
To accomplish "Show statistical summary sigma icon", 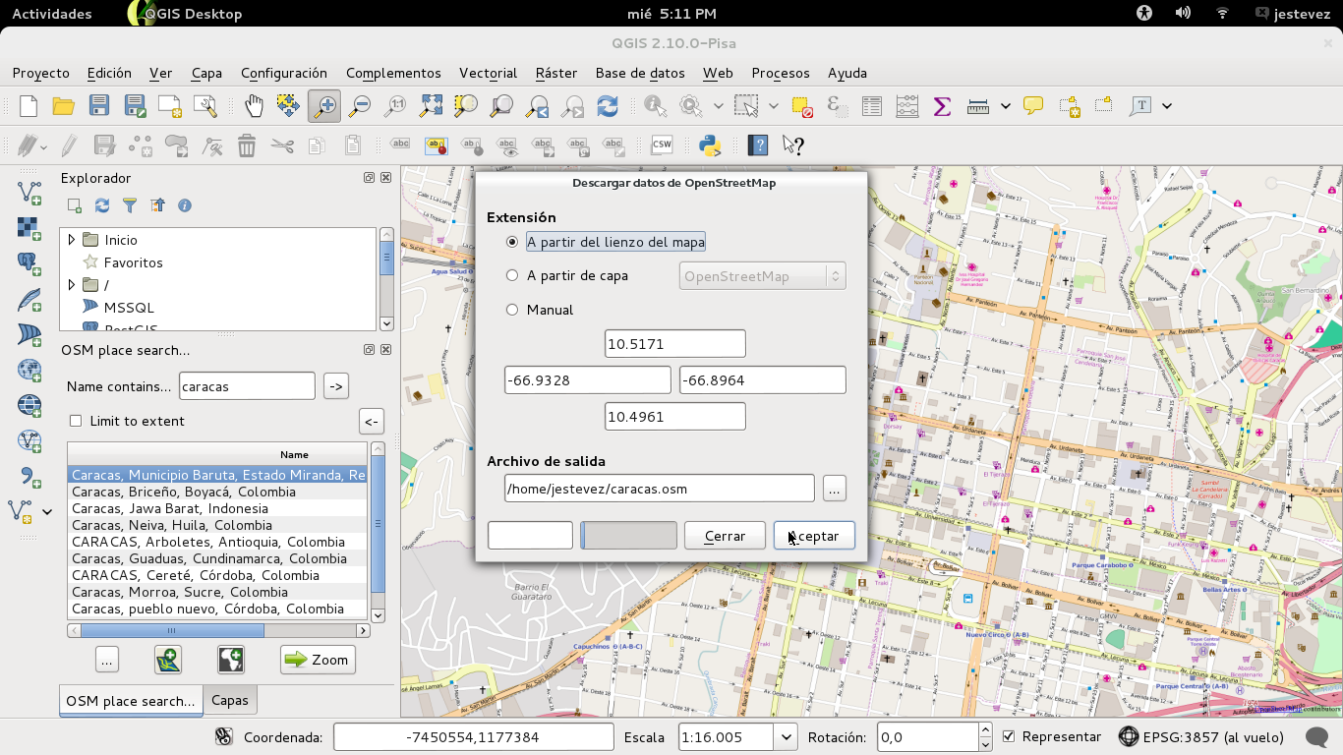I will coord(942,106).
